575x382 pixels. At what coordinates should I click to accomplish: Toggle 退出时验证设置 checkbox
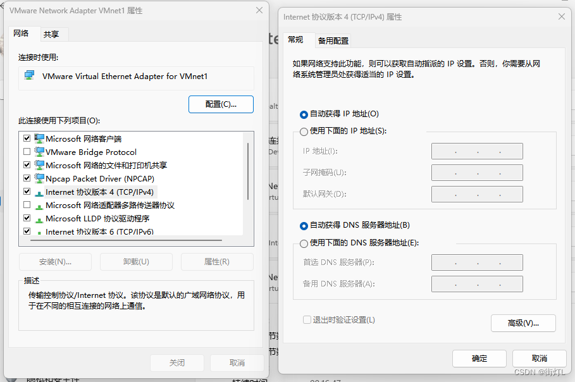pos(307,319)
